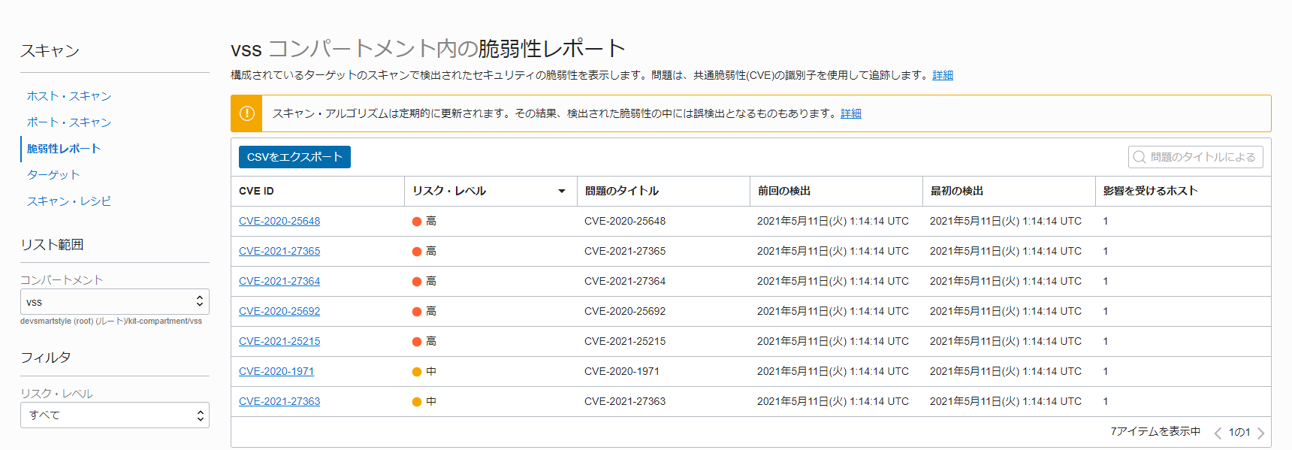Select 脆弱性レポート in the sidebar
This screenshot has height=450, width=1292.
tap(64, 149)
